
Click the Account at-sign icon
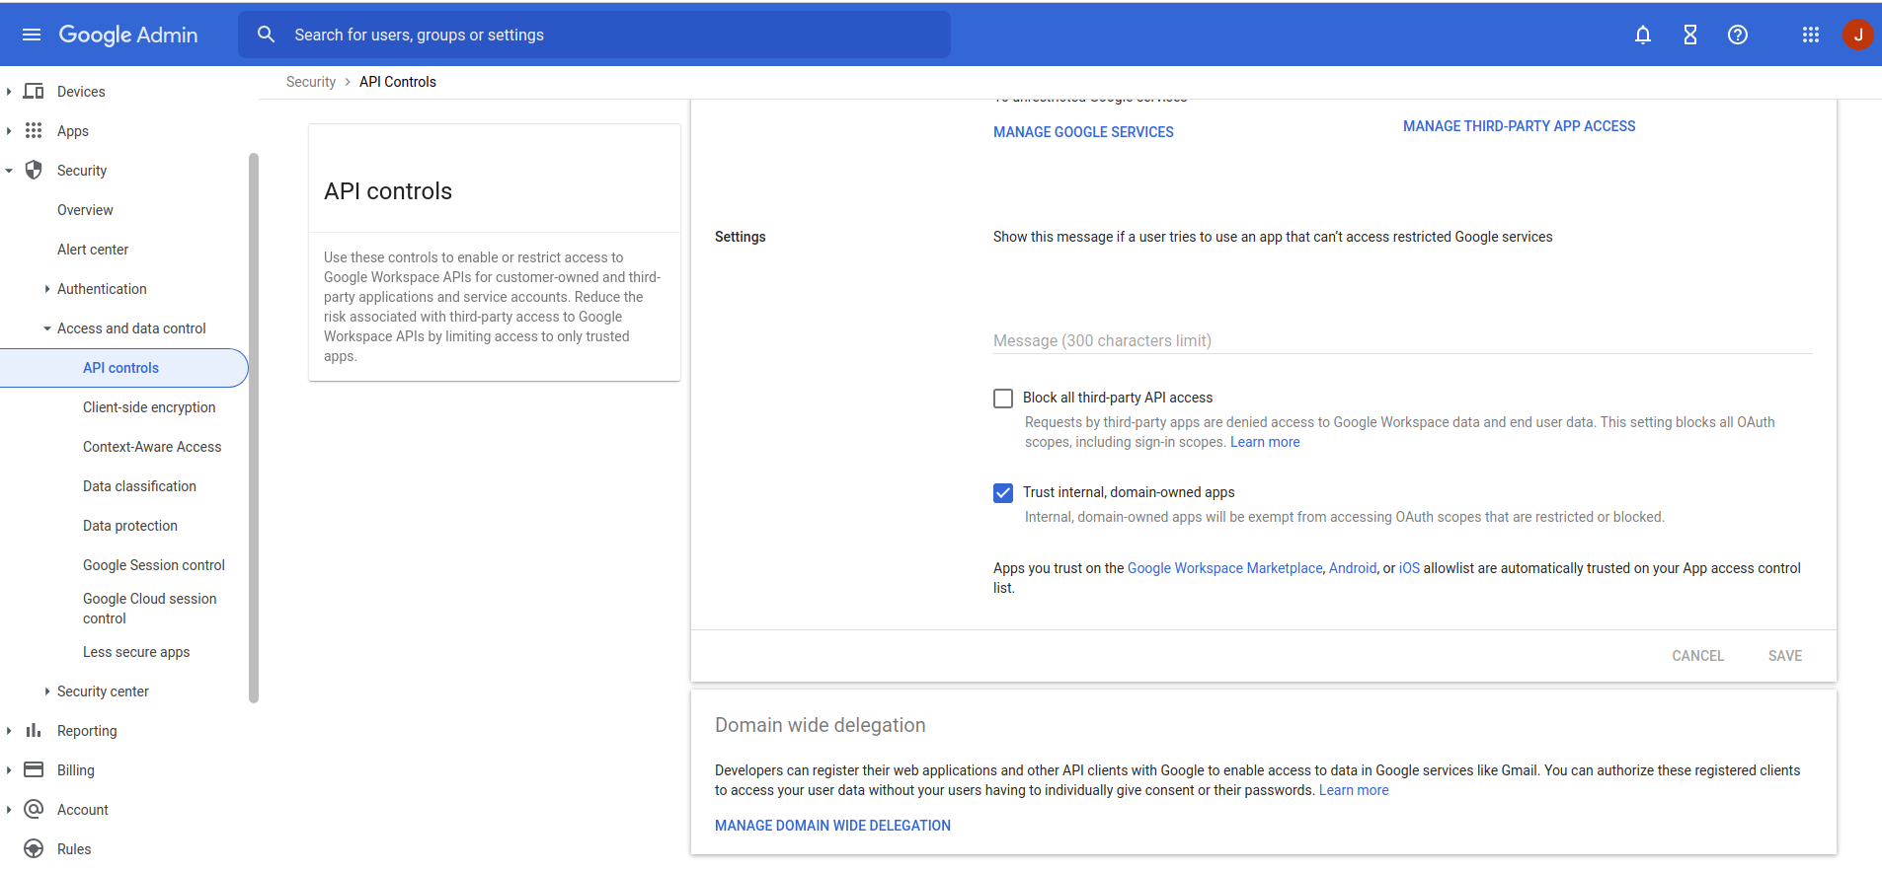pos(34,809)
